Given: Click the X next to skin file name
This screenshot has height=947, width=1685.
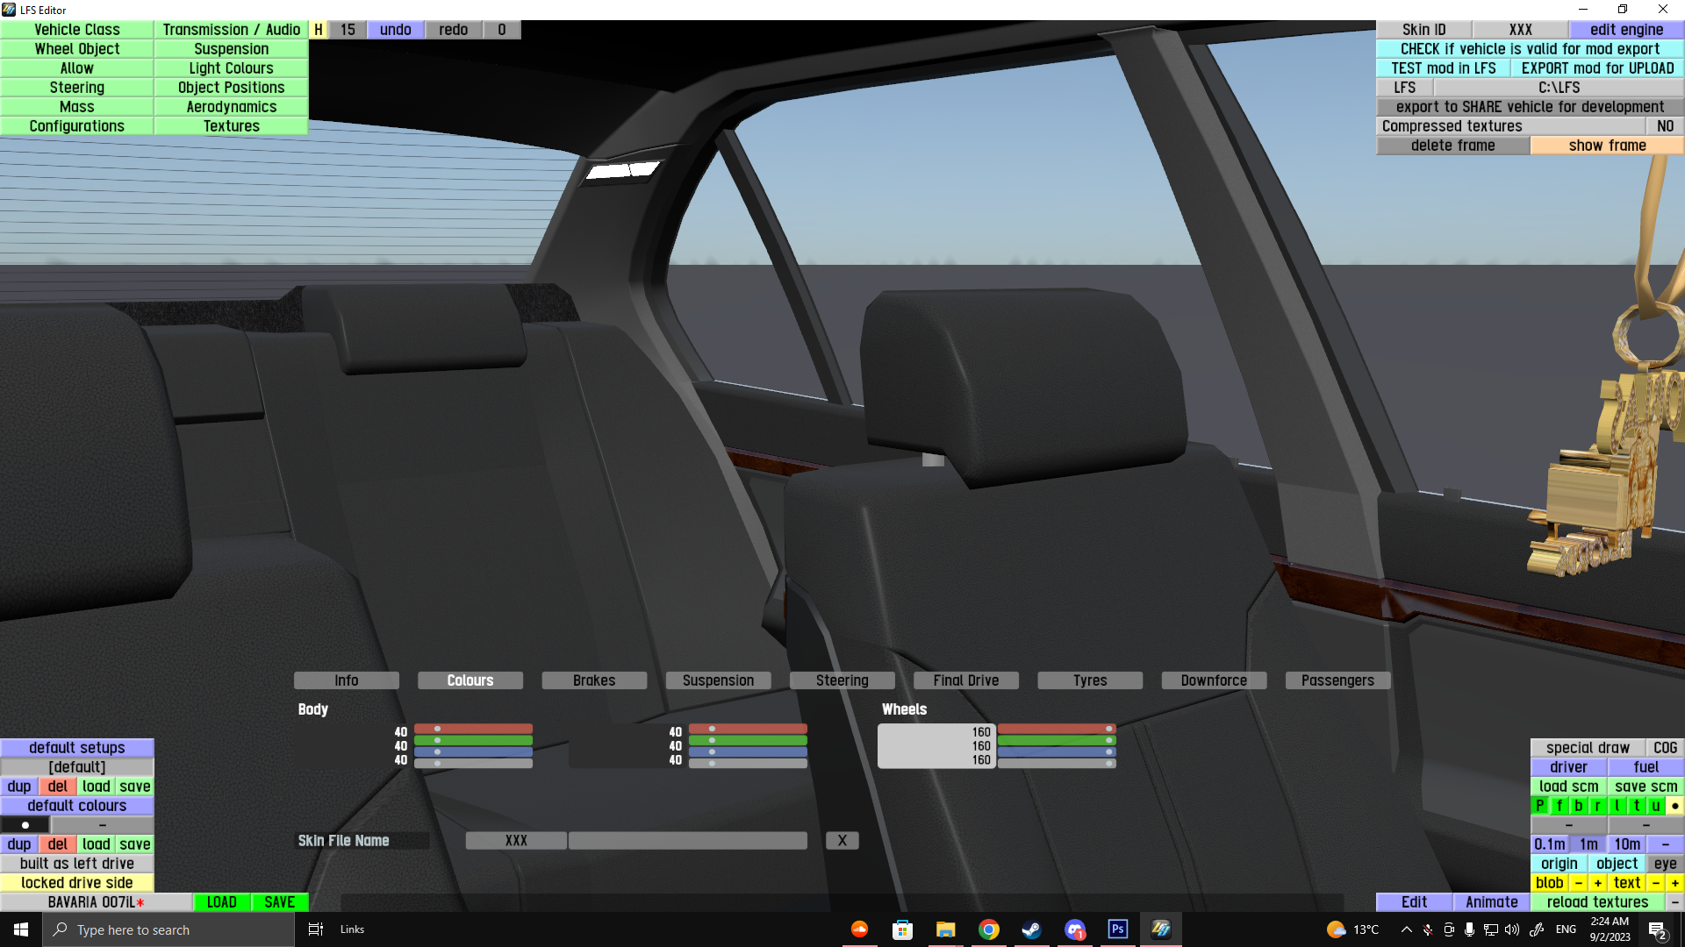Looking at the screenshot, I should tap(842, 841).
